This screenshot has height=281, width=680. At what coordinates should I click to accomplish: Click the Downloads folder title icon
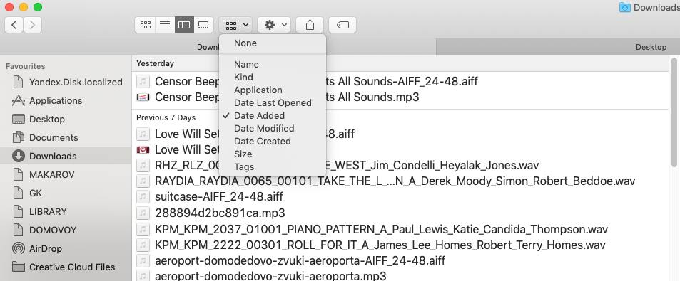tap(625, 7)
